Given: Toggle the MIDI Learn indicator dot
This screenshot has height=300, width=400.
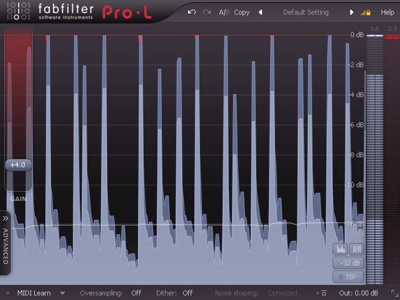Looking at the screenshot, I should point(8,293).
